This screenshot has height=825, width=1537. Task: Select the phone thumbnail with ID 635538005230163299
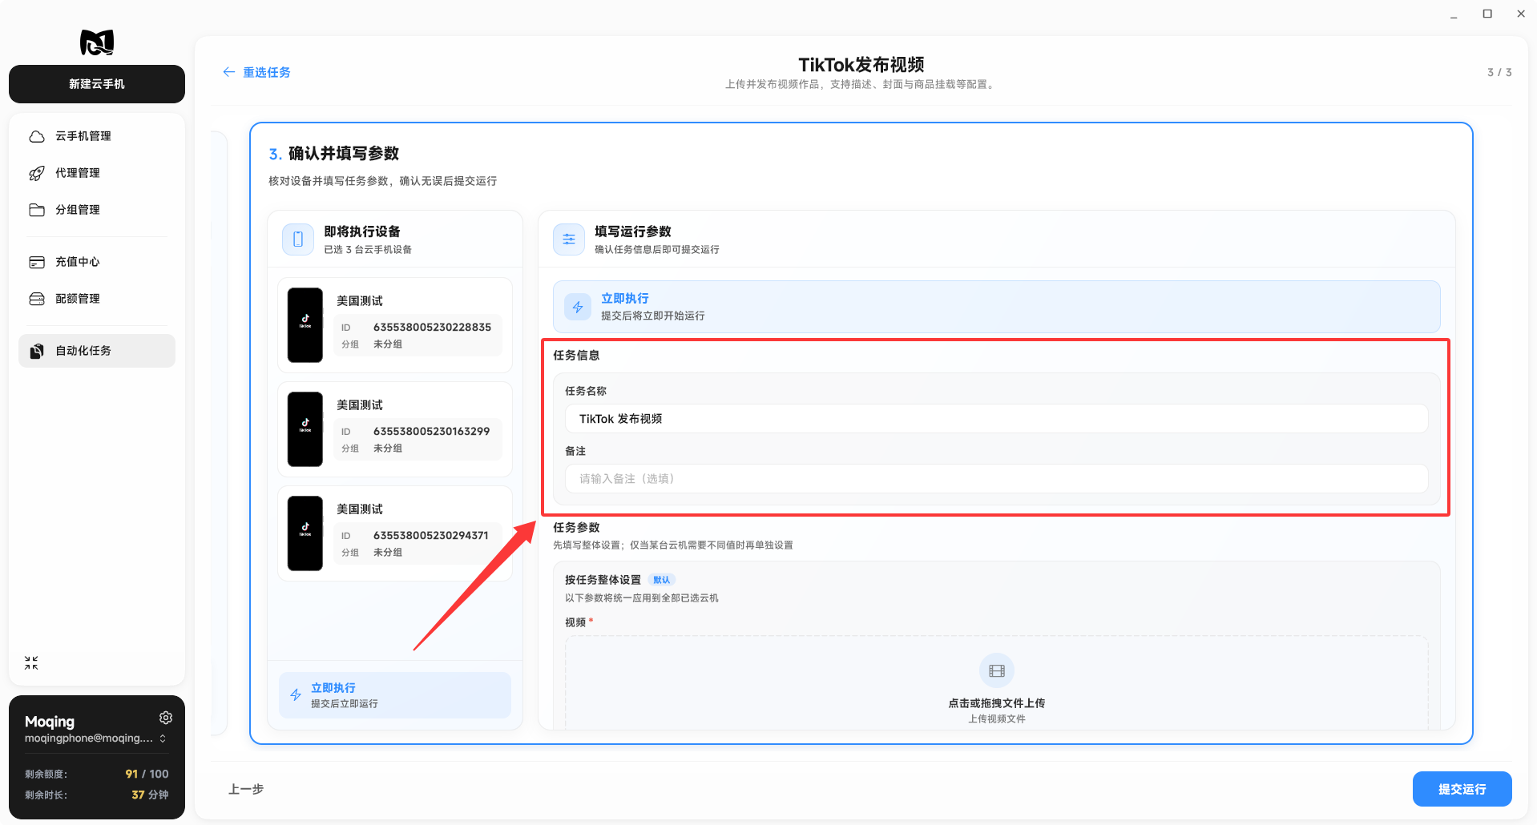305,429
